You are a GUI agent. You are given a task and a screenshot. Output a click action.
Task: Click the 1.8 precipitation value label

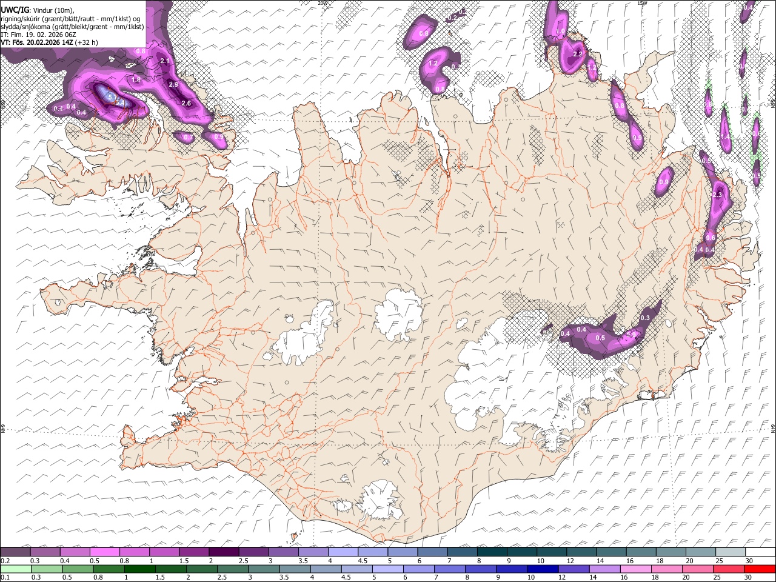[136, 79]
